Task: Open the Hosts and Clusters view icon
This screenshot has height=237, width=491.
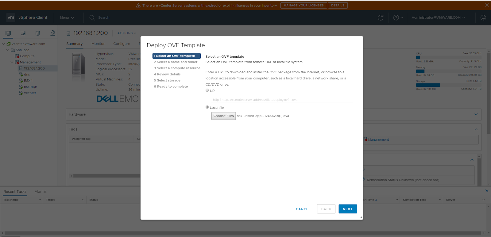Action: pyautogui.click(x=8, y=33)
